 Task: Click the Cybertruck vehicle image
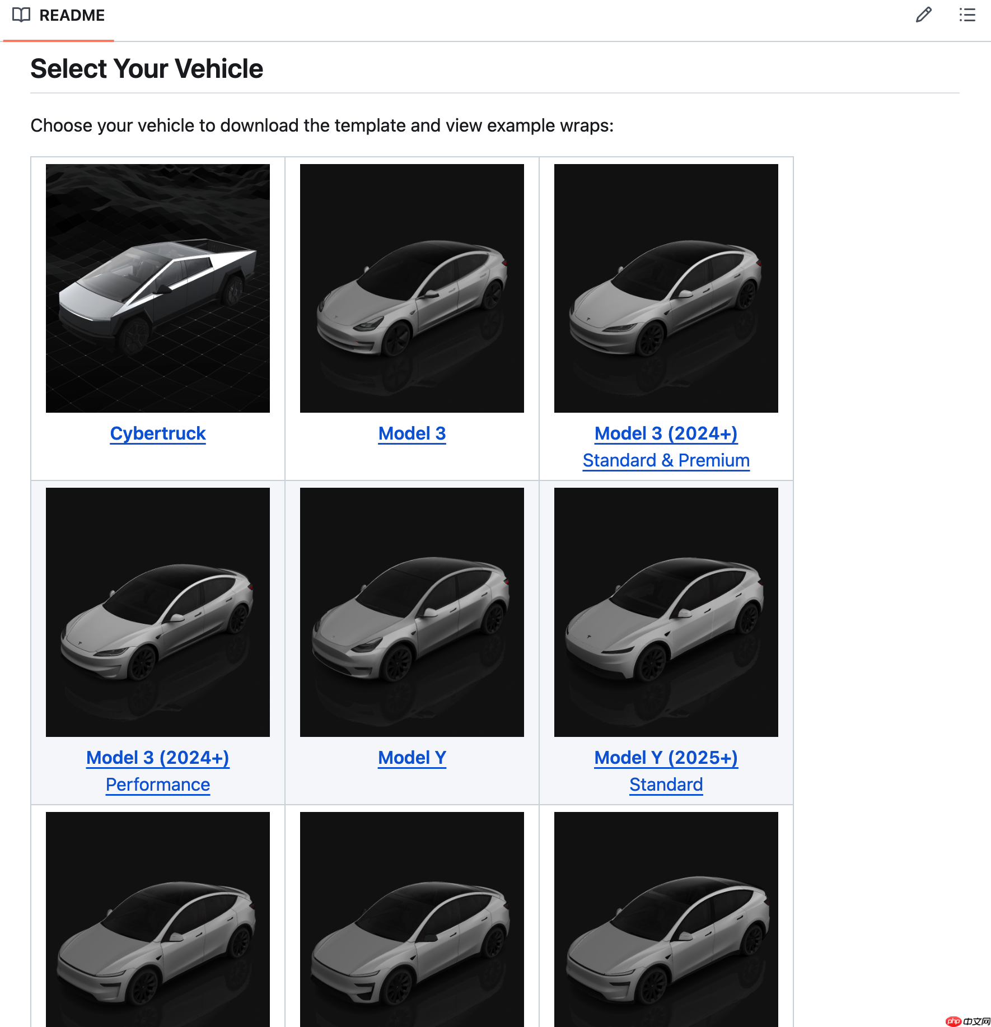158,288
